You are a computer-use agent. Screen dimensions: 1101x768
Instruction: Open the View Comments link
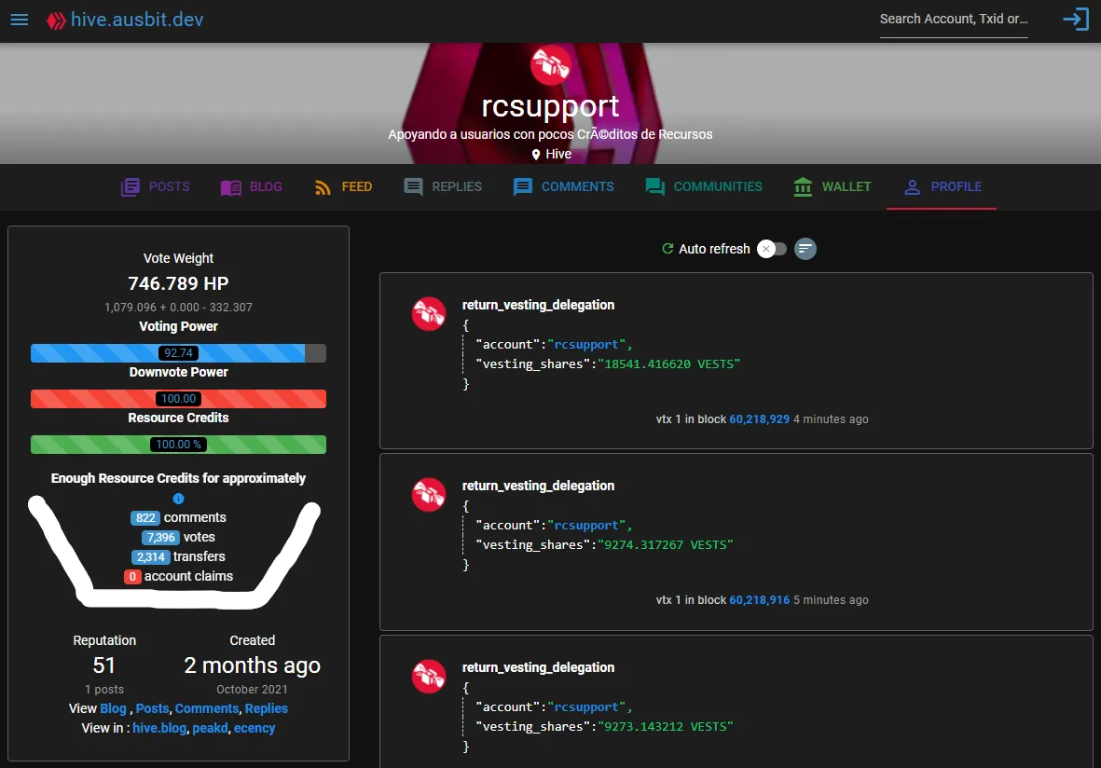click(x=207, y=708)
